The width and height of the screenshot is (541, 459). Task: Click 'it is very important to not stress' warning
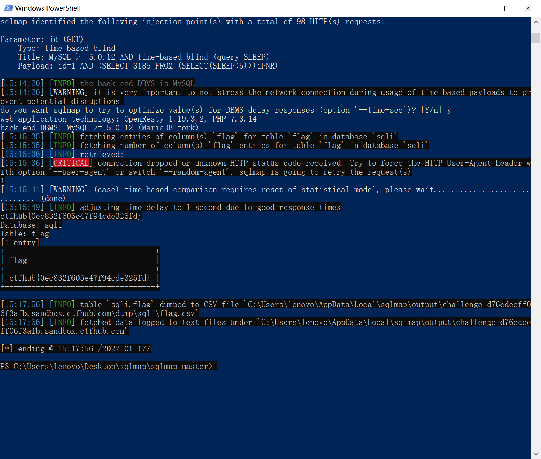266,97
